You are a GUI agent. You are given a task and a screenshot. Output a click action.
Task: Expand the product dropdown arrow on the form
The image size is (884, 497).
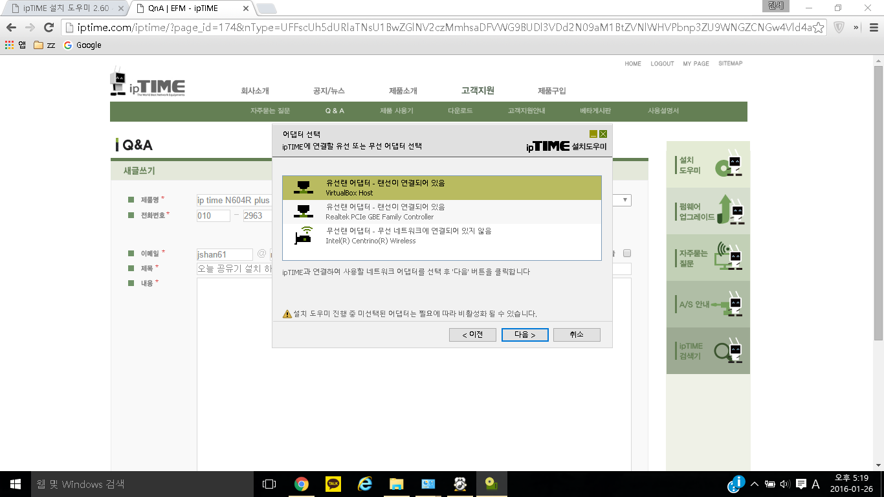coord(624,200)
